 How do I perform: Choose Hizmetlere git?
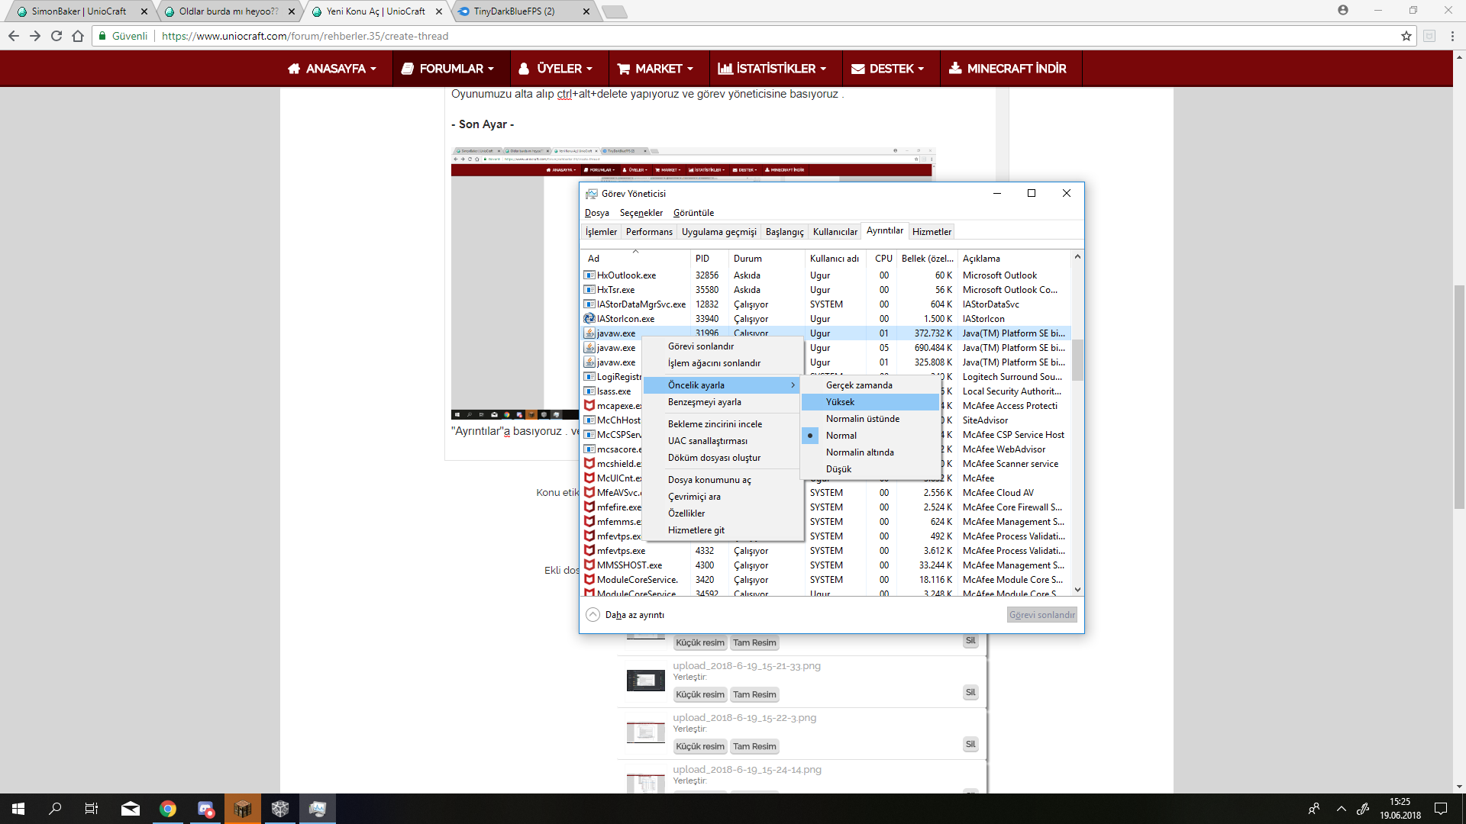[x=723, y=530]
